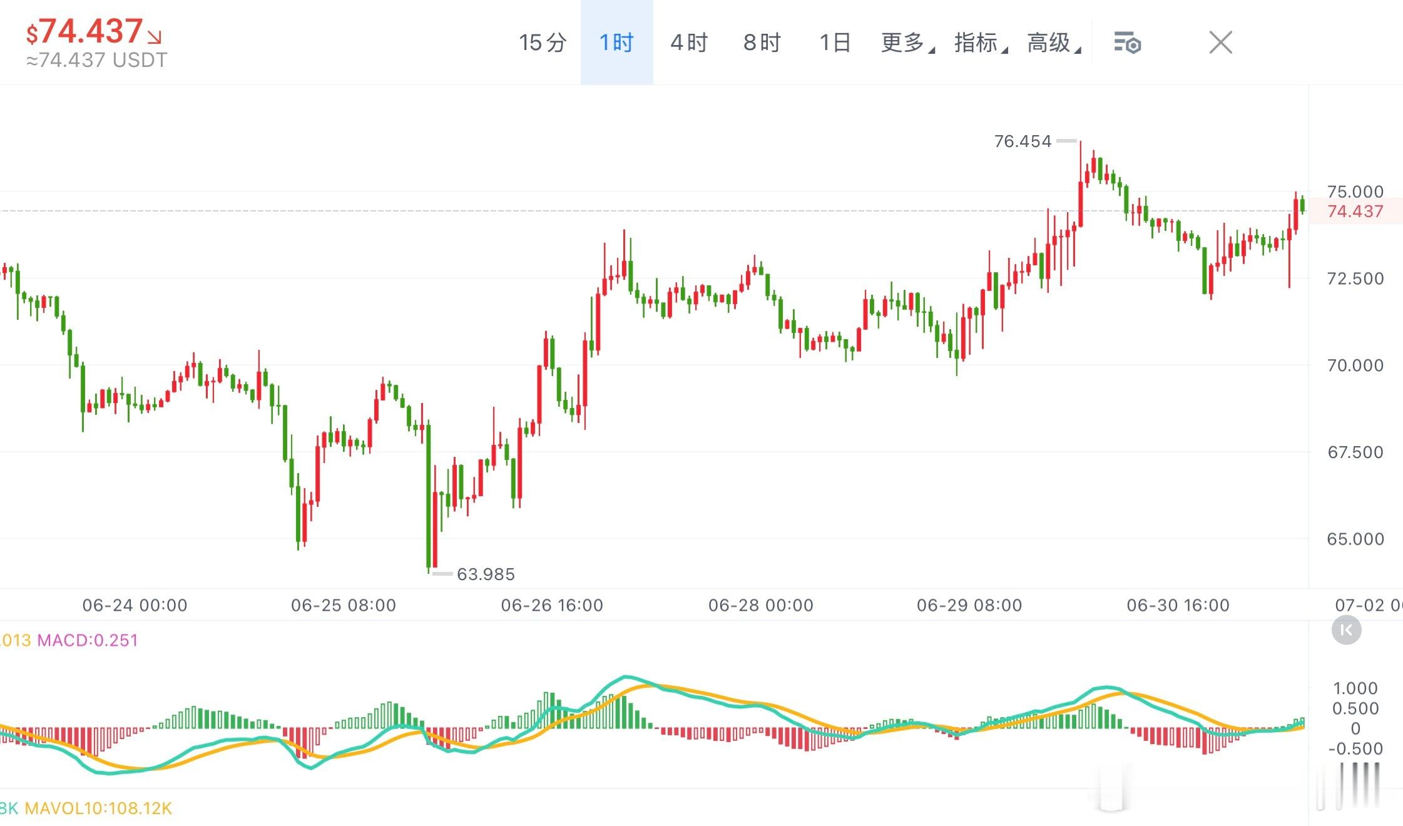Click the $74.437 price header
This screenshot has width=1403, height=826.
(x=94, y=31)
